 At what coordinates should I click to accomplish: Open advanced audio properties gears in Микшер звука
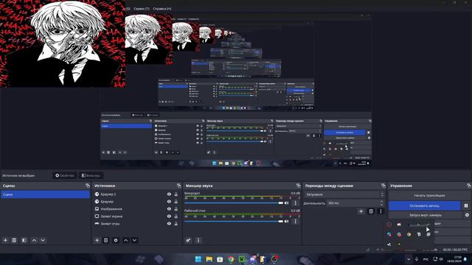point(188,241)
